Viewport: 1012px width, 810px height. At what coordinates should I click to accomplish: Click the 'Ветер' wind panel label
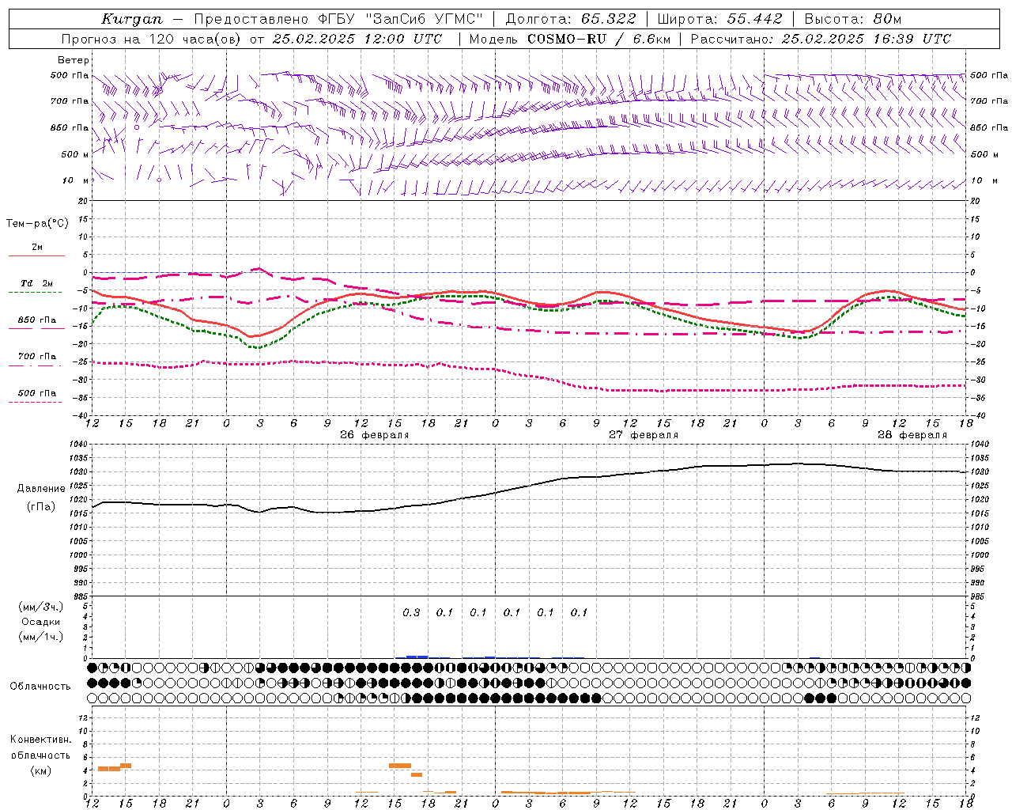point(73,60)
